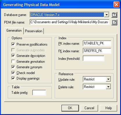The image size is (121, 115).
Task: Select the Generation tab
Action: pyautogui.click(x=14, y=30)
